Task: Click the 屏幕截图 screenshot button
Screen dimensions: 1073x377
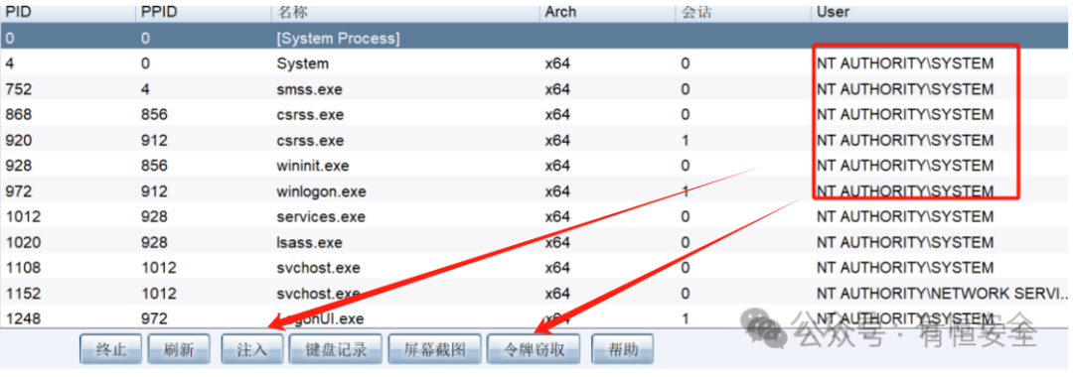Action: pos(434,349)
